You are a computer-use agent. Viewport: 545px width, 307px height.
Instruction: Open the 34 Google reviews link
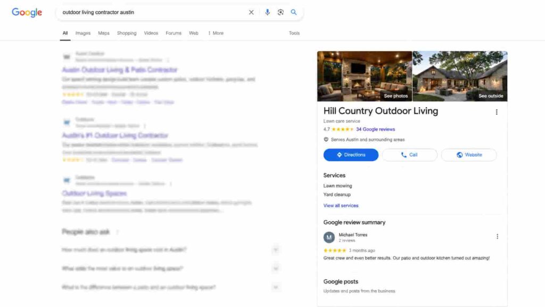[x=375, y=129]
